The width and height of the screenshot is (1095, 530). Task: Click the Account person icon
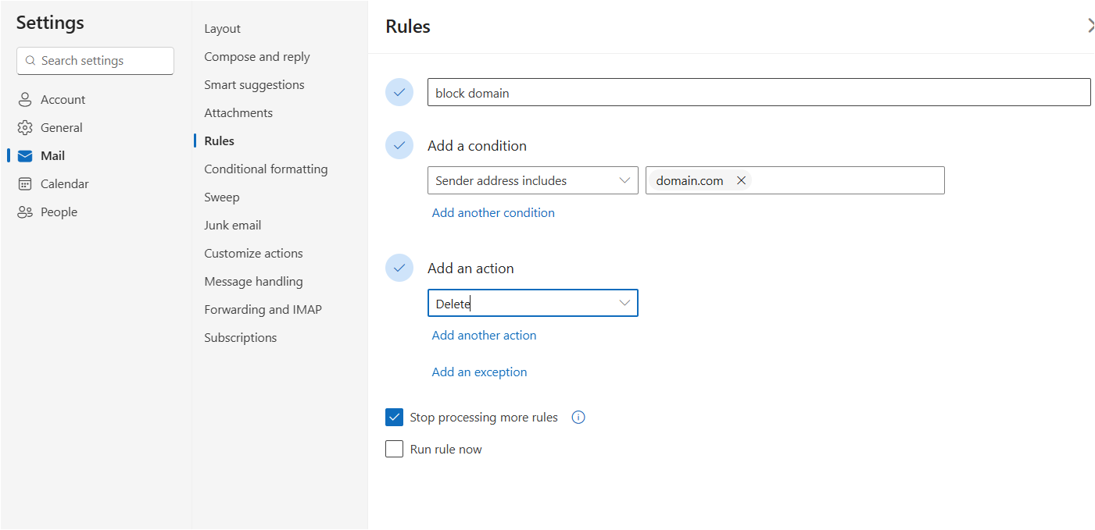25,100
